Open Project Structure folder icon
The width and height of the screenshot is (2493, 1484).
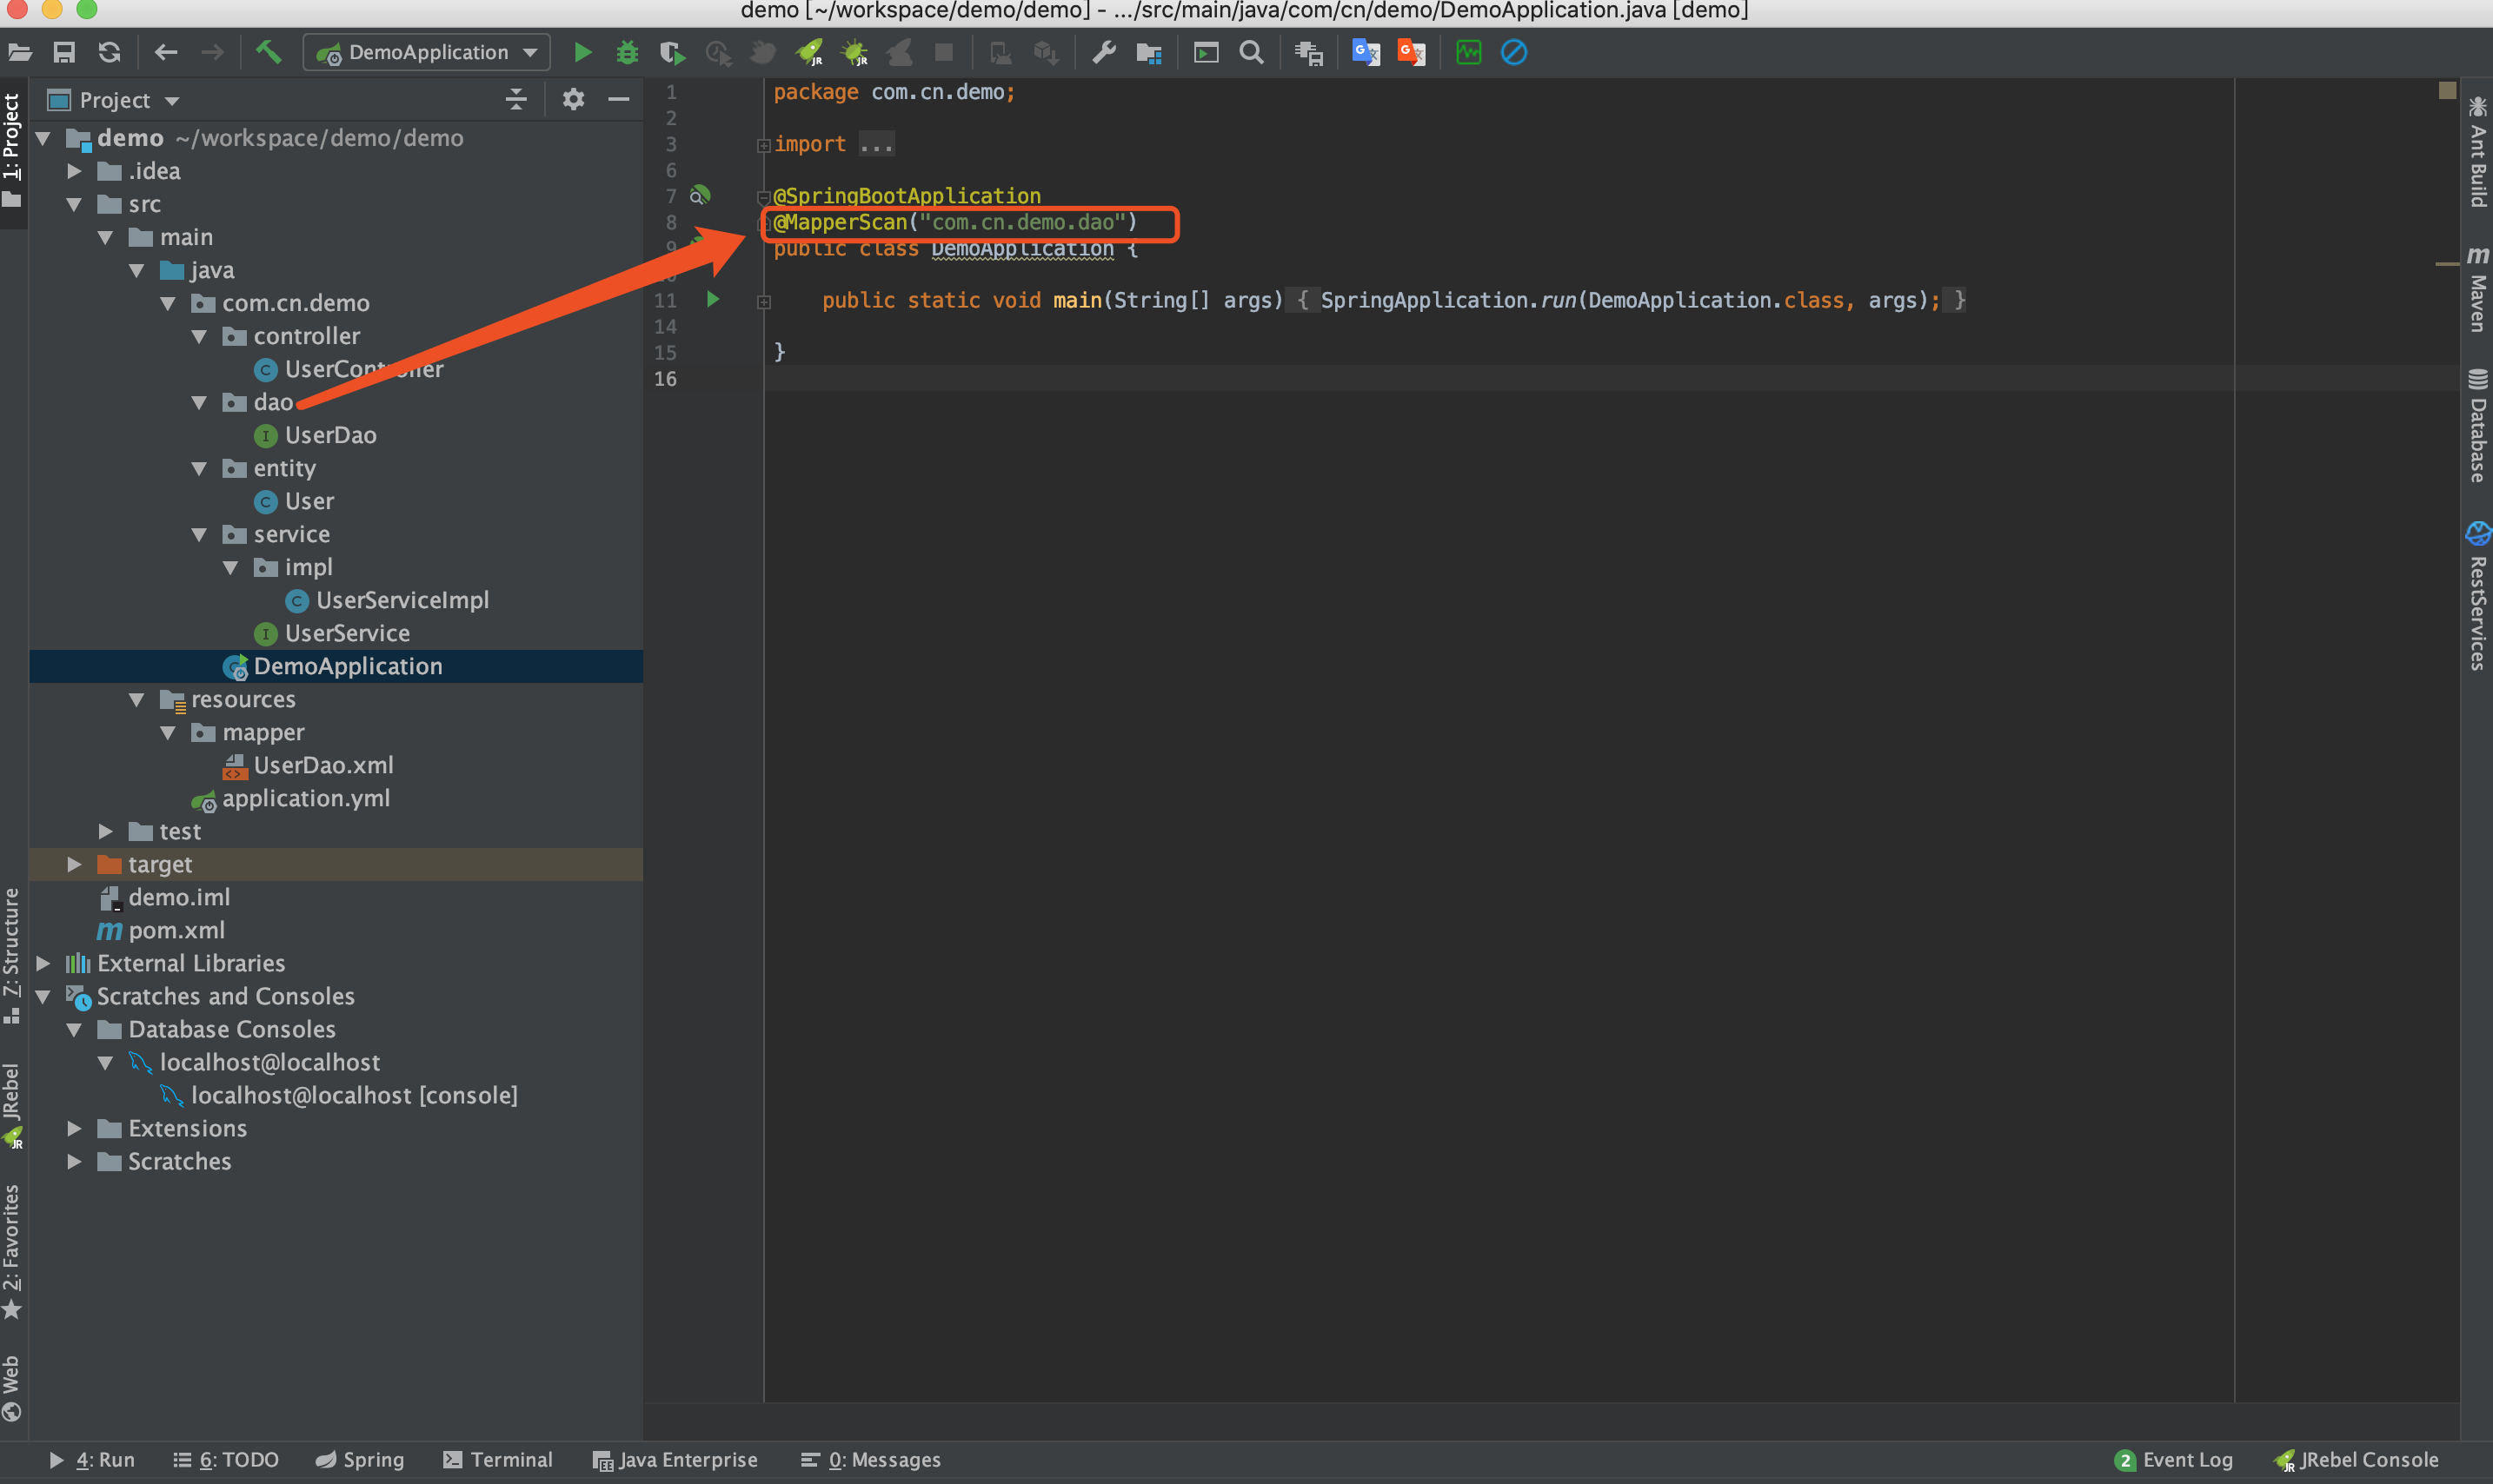(x=1148, y=52)
